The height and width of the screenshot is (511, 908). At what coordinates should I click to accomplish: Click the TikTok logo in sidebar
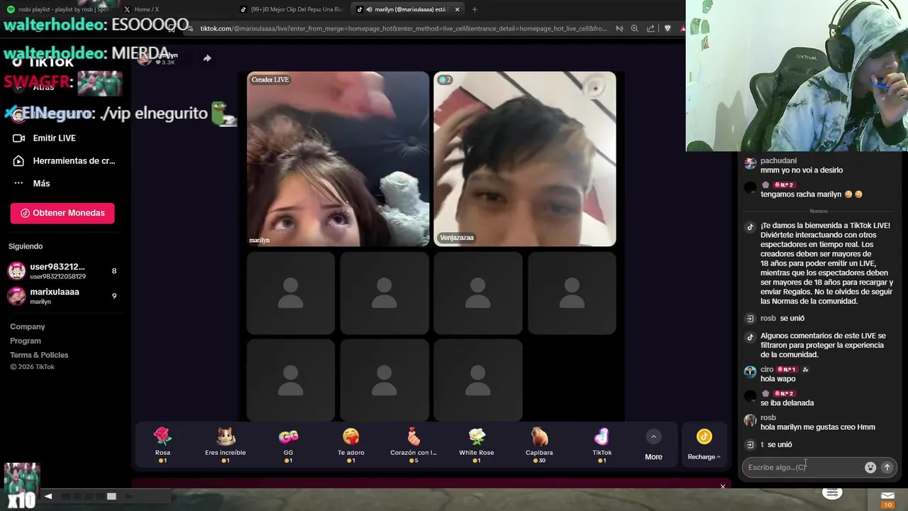tap(43, 62)
